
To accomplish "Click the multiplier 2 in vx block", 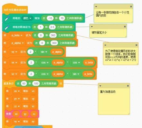I will [31, 63].
